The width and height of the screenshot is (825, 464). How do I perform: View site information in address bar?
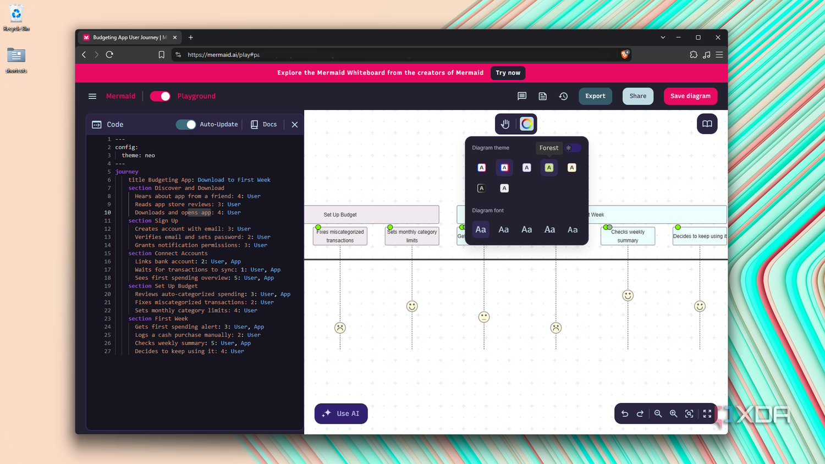[x=178, y=54]
